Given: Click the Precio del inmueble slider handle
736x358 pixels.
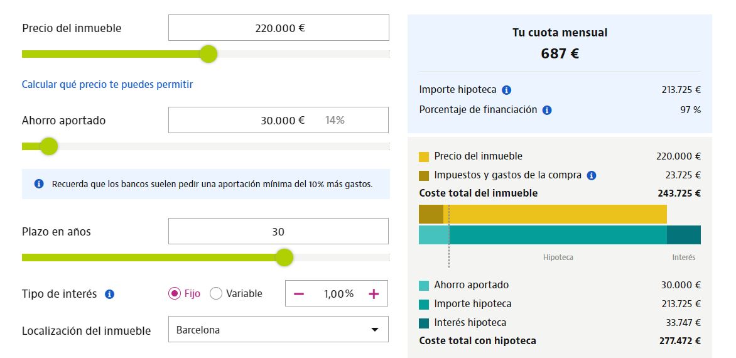Looking at the screenshot, I should (208, 54).
